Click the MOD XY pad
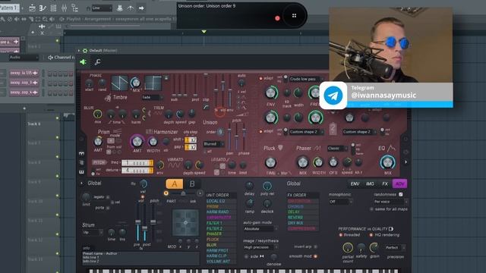486x273 pixels. click(185, 223)
